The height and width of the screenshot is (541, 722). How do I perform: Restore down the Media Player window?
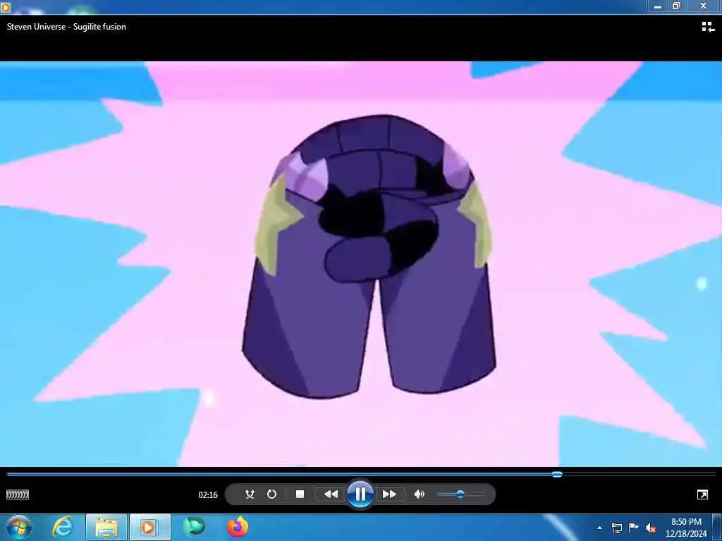[676, 6]
